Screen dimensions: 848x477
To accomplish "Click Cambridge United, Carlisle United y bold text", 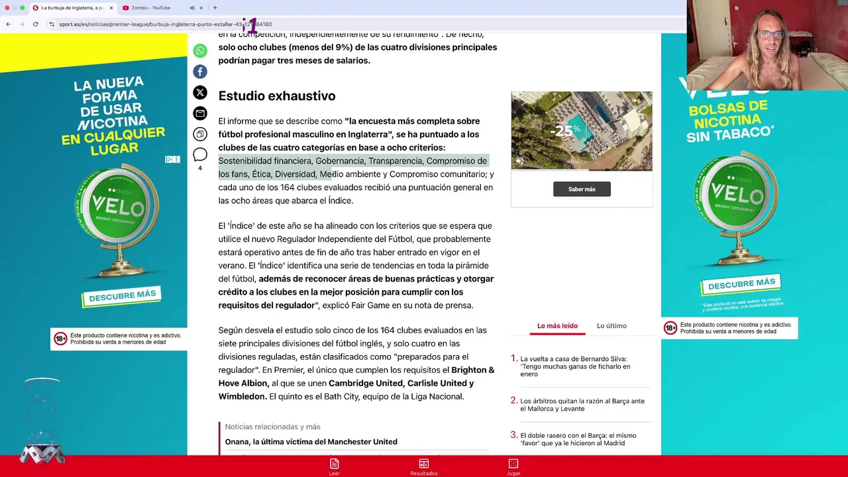I will coord(401,383).
